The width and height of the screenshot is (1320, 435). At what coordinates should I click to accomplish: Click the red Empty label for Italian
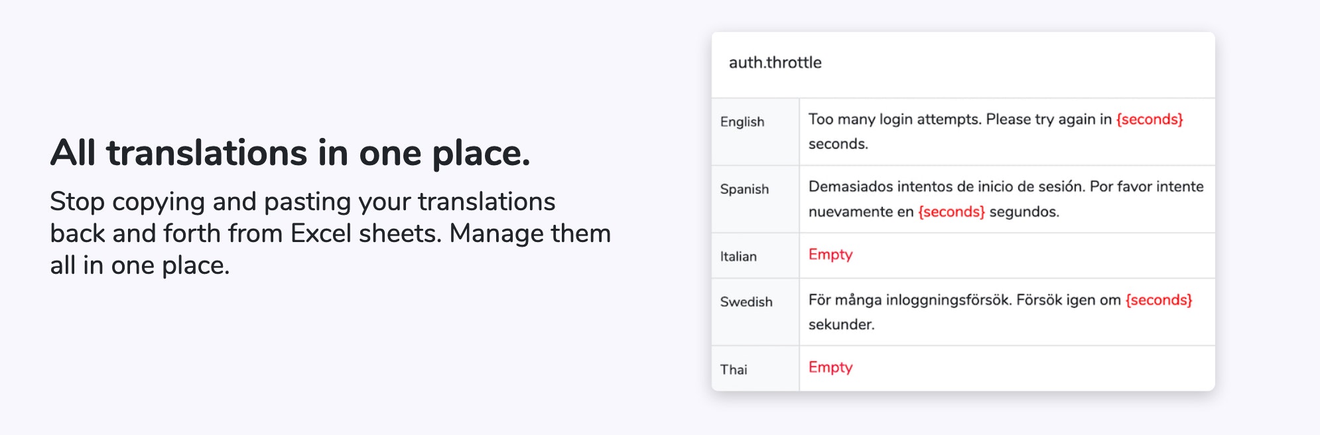click(x=830, y=255)
